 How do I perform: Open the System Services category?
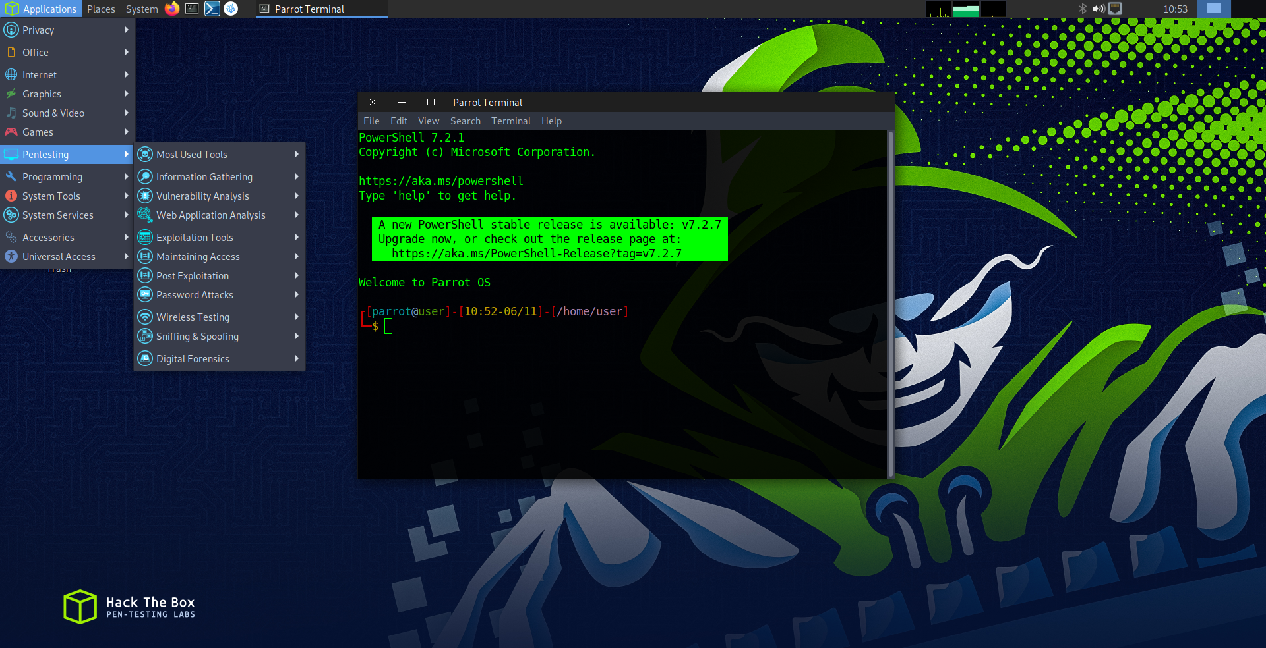pyautogui.click(x=67, y=215)
